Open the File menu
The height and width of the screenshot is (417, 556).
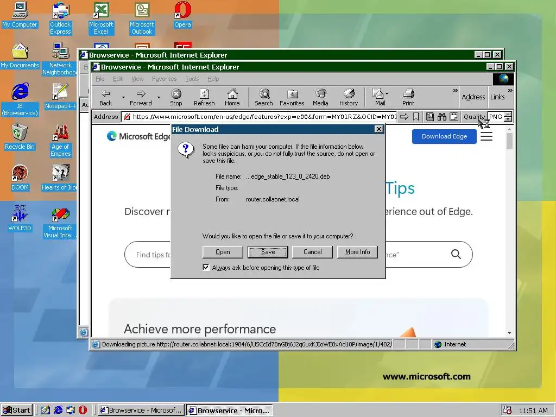point(100,79)
